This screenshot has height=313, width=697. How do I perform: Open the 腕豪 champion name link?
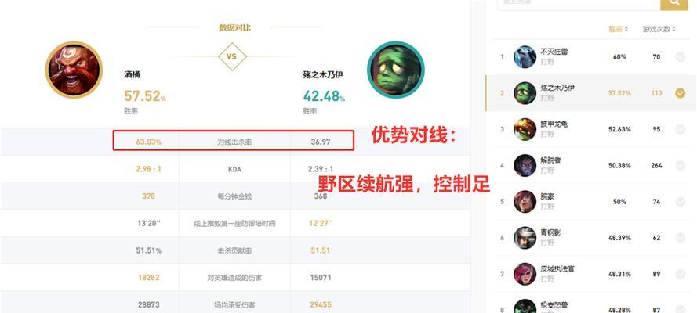tap(547, 197)
